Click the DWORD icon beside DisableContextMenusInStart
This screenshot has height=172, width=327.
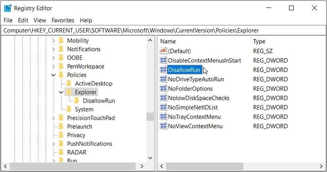163,61
